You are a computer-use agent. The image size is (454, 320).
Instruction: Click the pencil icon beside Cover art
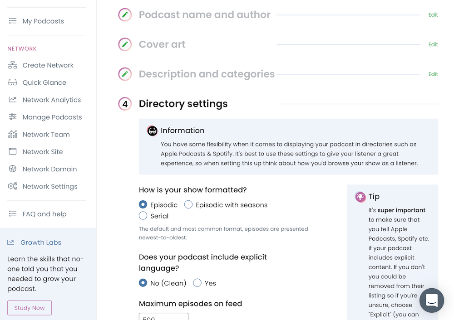click(125, 44)
